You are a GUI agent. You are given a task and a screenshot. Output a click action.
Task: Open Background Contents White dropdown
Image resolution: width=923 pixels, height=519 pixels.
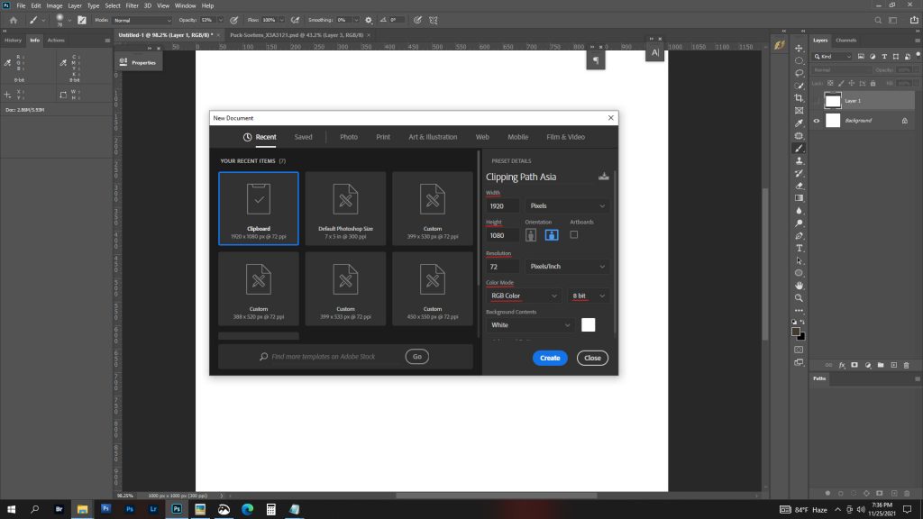point(530,324)
